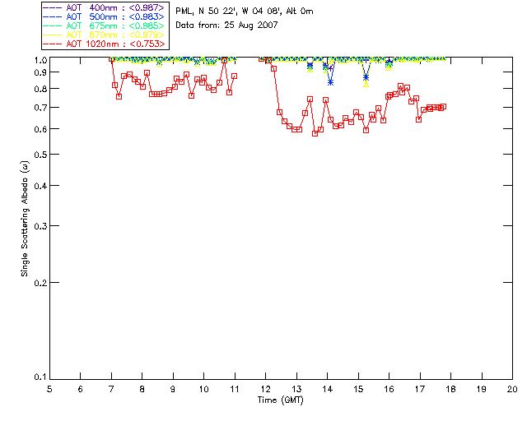Click the blue star marker near 15.2 GMT
The width and height of the screenshot is (527, 421).
point(366,77)
